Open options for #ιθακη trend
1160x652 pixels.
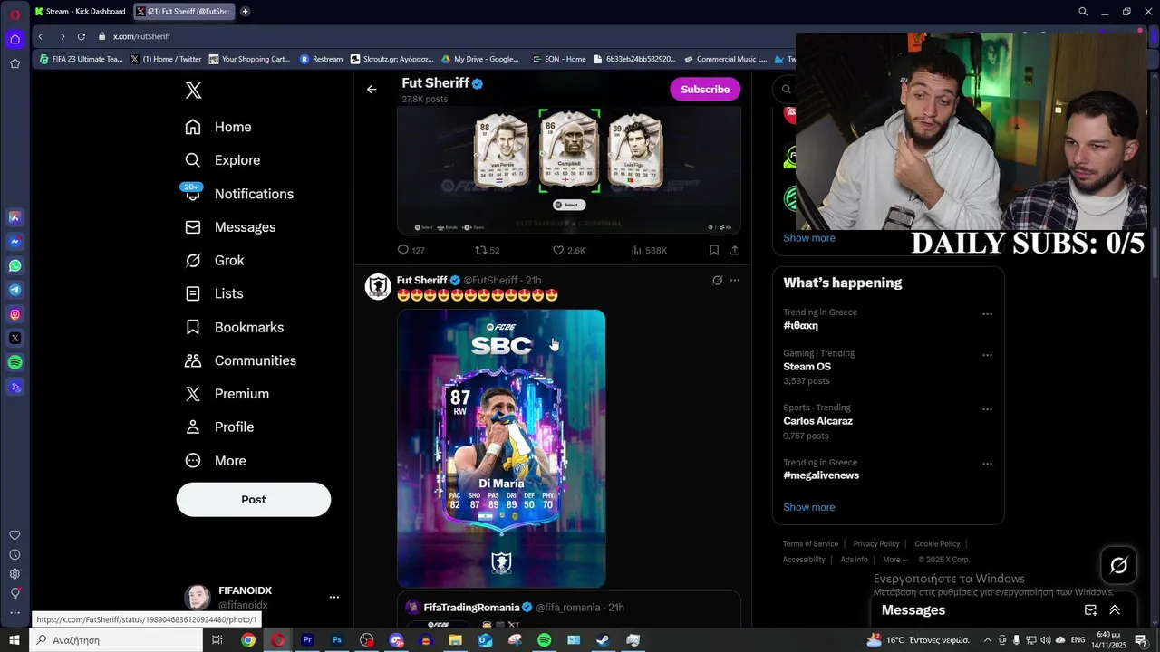tap(987, 314)
